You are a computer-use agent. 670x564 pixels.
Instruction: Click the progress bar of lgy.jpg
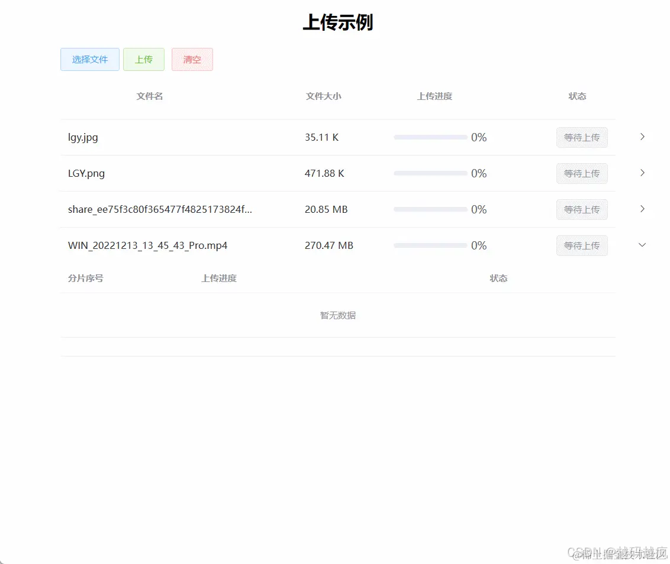[x=430, y=137]
